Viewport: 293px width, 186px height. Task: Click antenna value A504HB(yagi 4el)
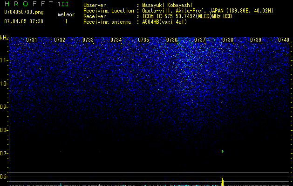tap(164, 22)
